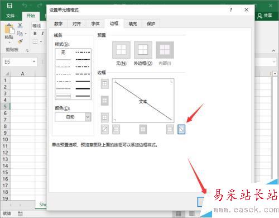Click the previous sheet navigation arrow
The width and height of the screenshot is (279, 218).
pos(11,205)
